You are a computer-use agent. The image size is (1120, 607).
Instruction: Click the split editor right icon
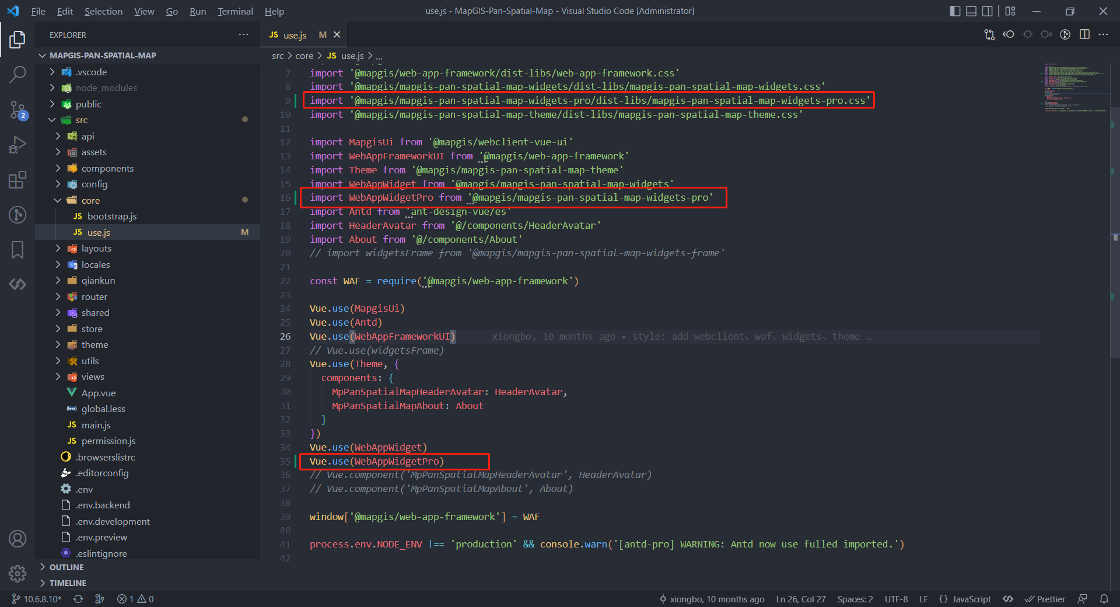pos(1084,34)
